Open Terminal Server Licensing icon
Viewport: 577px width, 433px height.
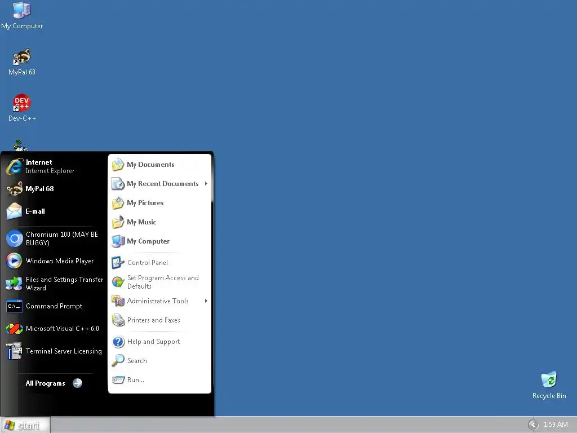pyautogui.click(x=14, y=351)
